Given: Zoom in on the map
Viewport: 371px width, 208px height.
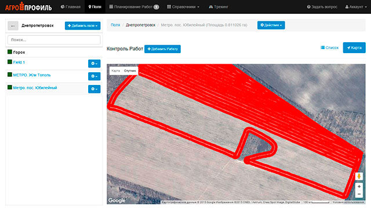Looking at the screenshot, I should [x=359, y=186].
